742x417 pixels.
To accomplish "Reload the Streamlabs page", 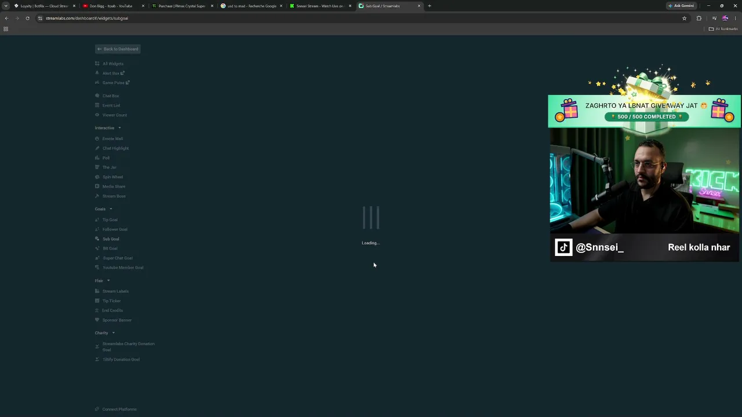I will (27, 18).
